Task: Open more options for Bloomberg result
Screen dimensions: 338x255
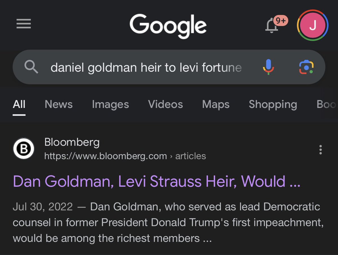Action: pos(320,150)
